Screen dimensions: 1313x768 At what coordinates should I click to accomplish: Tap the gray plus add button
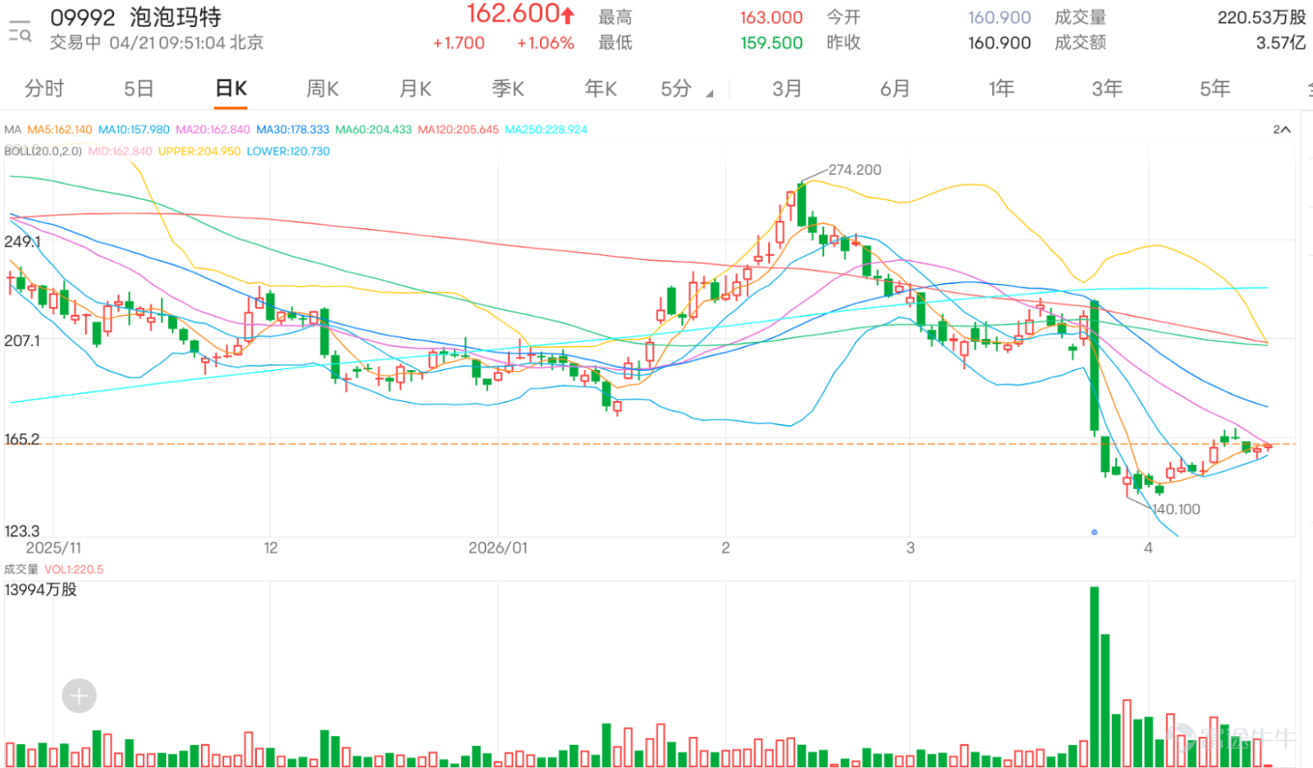click(x=79, y=696)
